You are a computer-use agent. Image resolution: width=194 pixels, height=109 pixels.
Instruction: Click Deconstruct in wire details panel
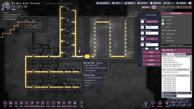(x=169, y=93)
